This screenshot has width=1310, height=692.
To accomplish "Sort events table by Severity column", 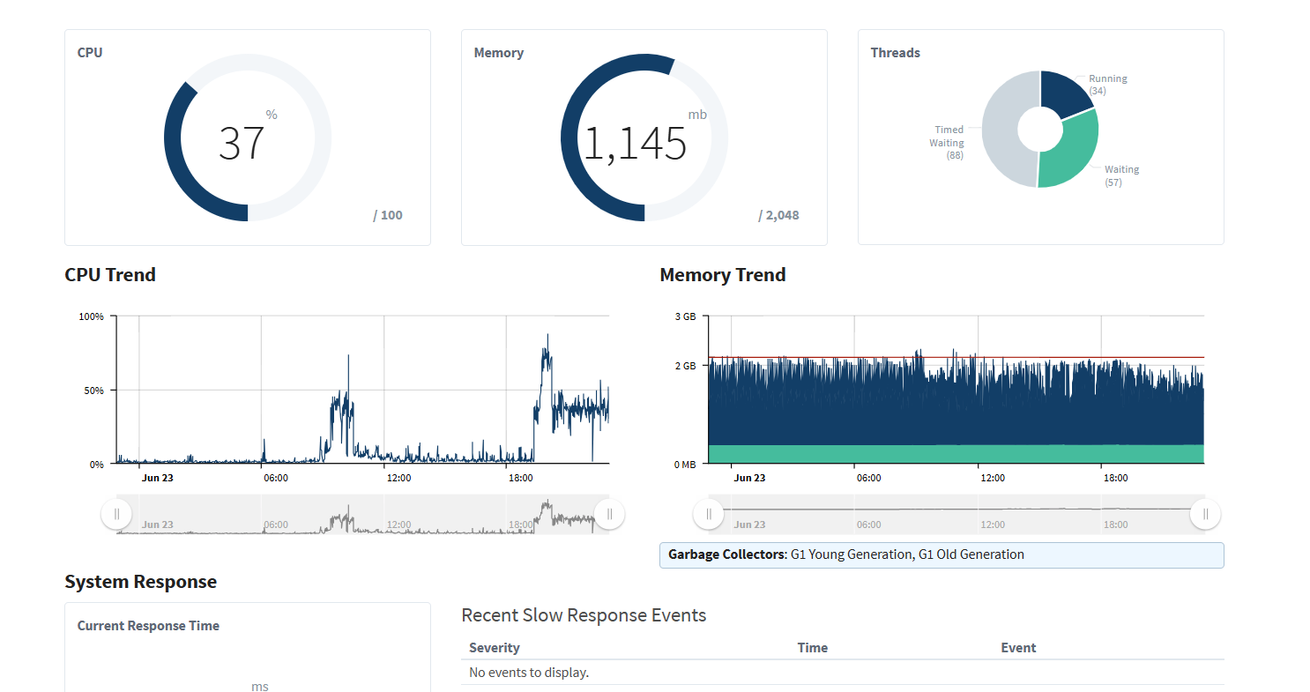I will click(495, 648).
